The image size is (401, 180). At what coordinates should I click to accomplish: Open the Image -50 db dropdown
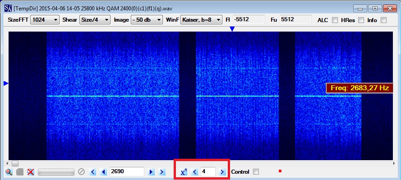click(x=147, y=20)
